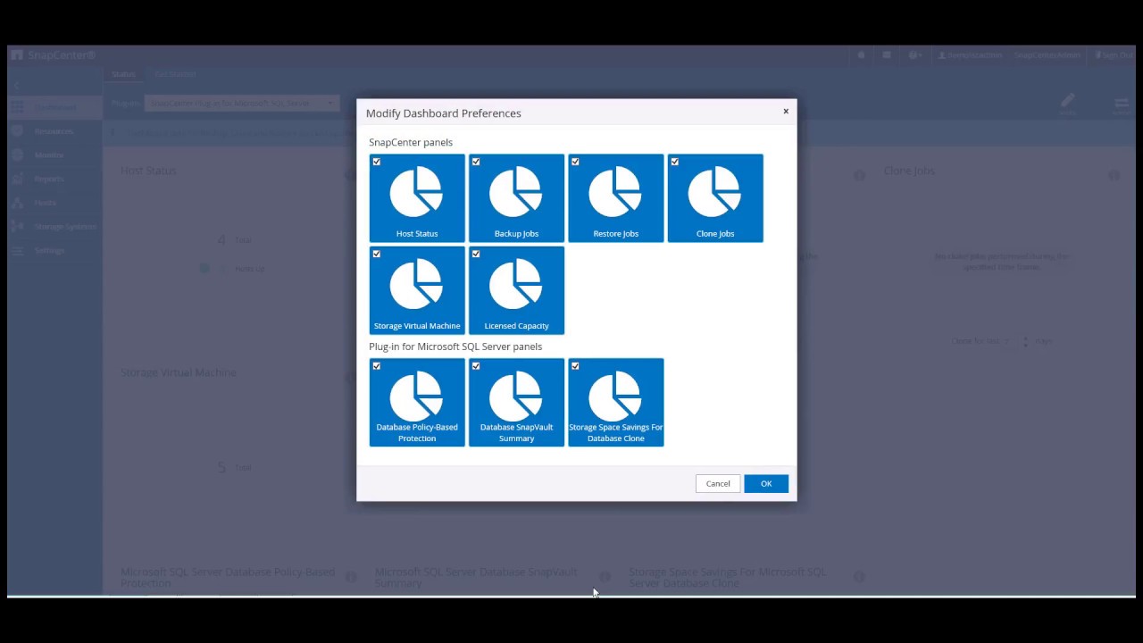
Task: Toggle Database SnapVault Summary checkbox
Action: click(476, 366)
